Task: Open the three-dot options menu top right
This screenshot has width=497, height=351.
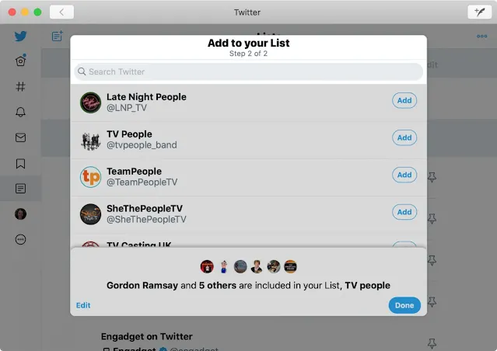Action: 481,36
